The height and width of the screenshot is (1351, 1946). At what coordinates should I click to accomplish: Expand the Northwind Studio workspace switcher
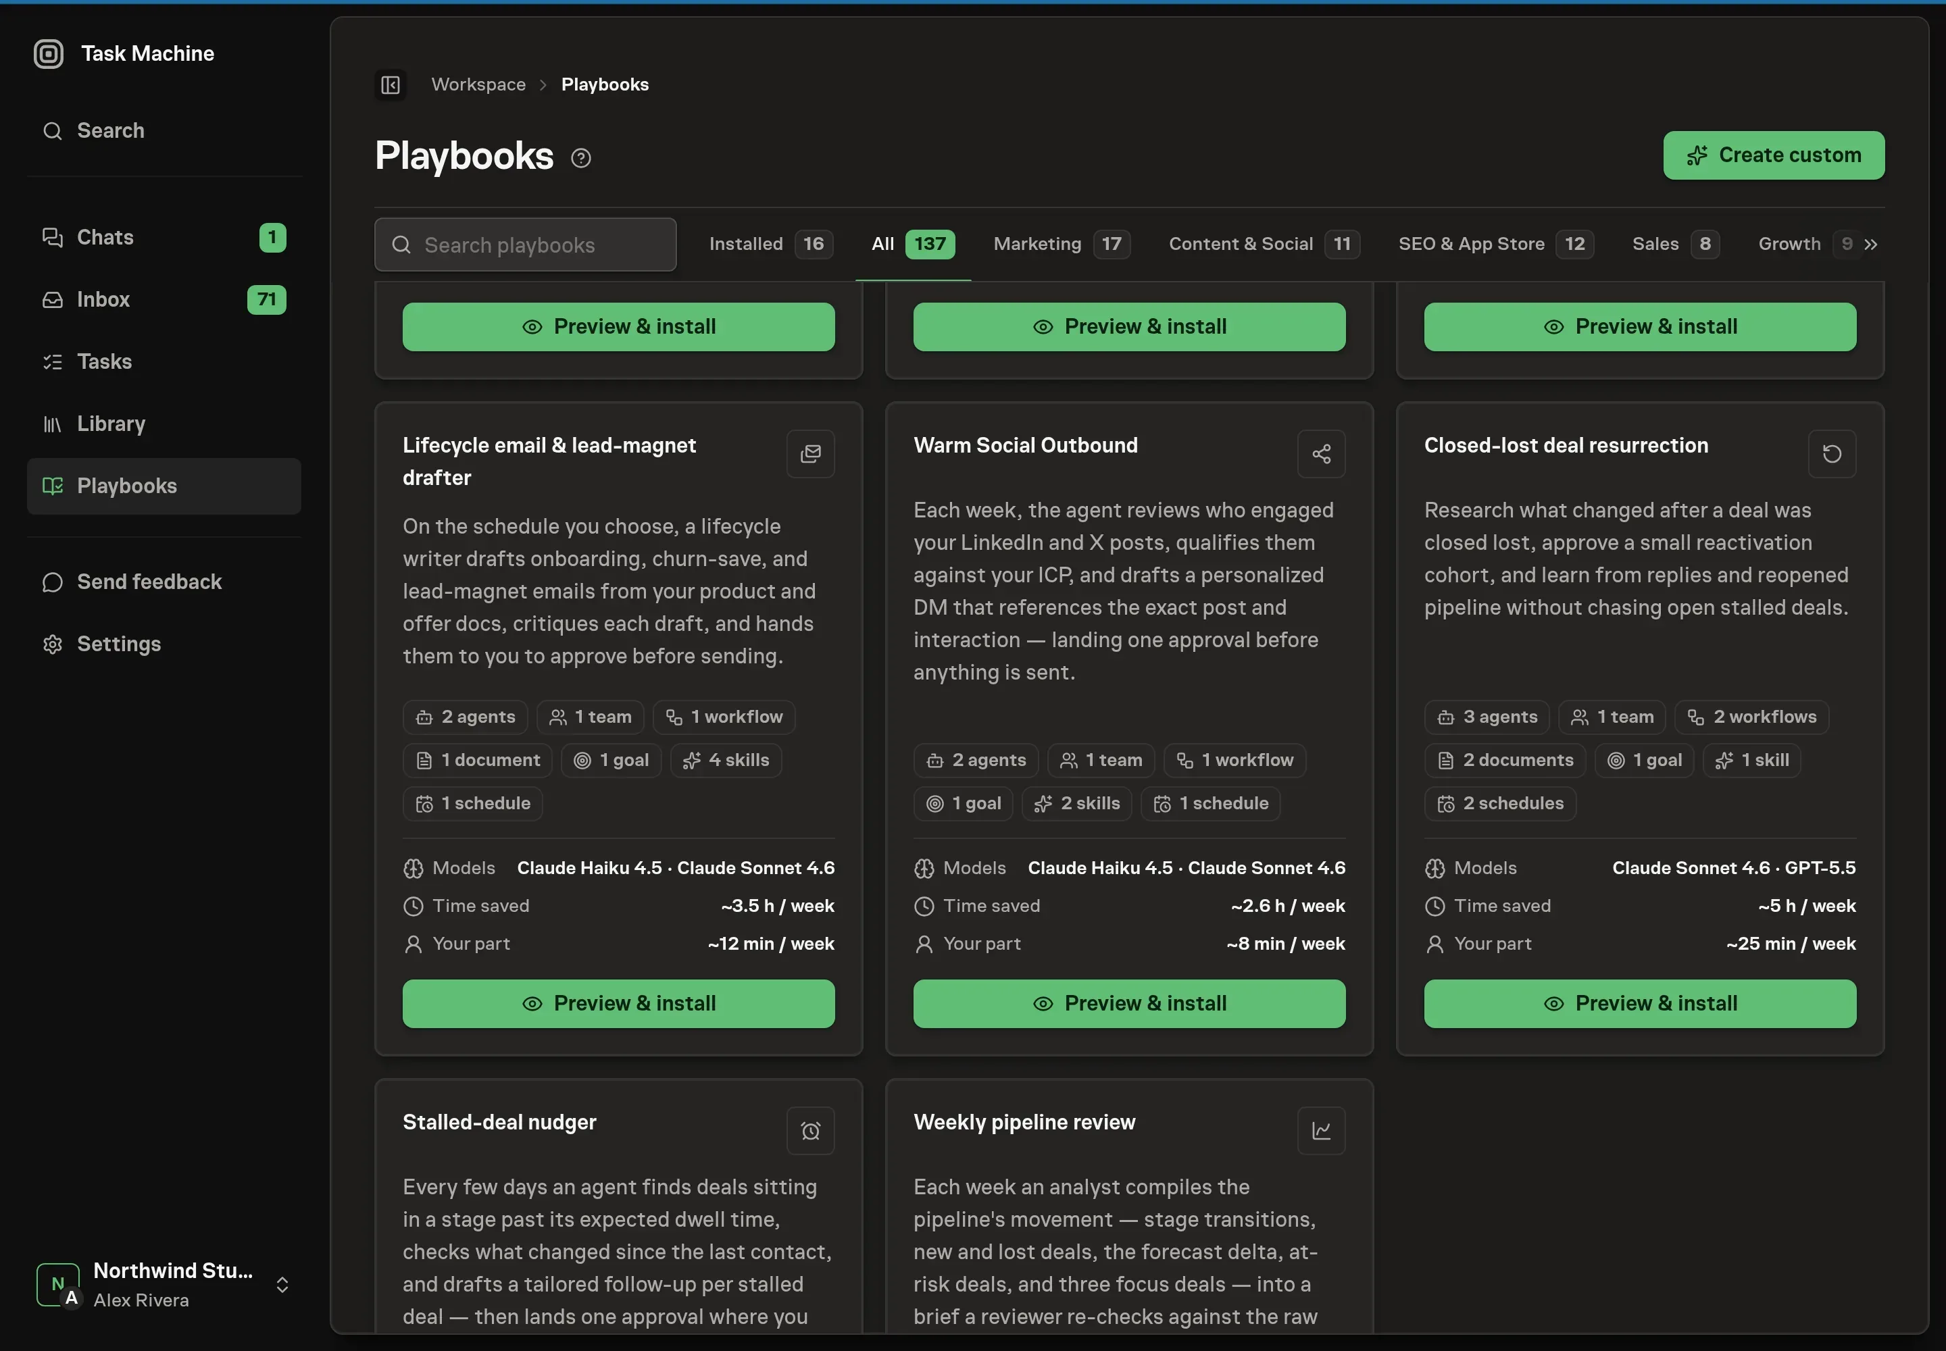282,1286
